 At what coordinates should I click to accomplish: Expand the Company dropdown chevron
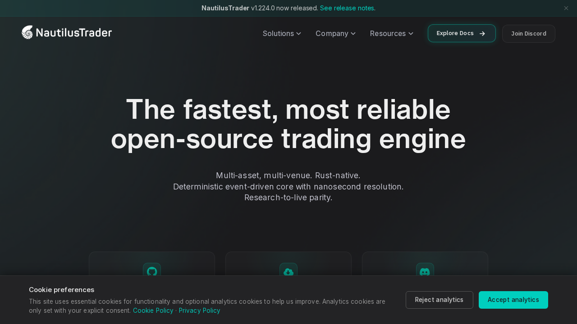click(x=353, y=34)
